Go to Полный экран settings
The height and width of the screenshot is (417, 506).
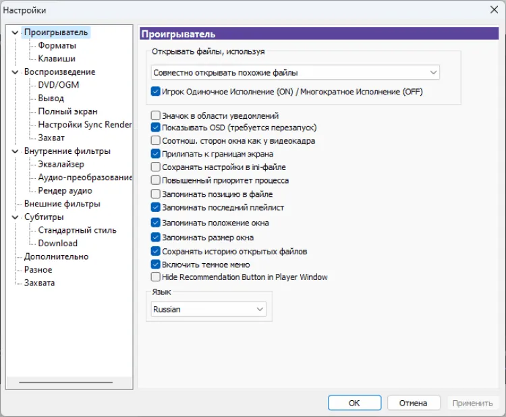pyautogui.click(x=67, y=111)
